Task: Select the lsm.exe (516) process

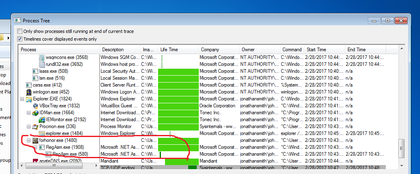Action: click(x=52, y=78)
